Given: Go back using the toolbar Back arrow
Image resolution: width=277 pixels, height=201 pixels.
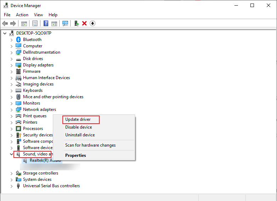Looking at the screenshot, I should tap(5, 23).
